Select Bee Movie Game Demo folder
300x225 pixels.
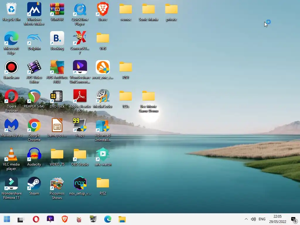tap(149, 101)
